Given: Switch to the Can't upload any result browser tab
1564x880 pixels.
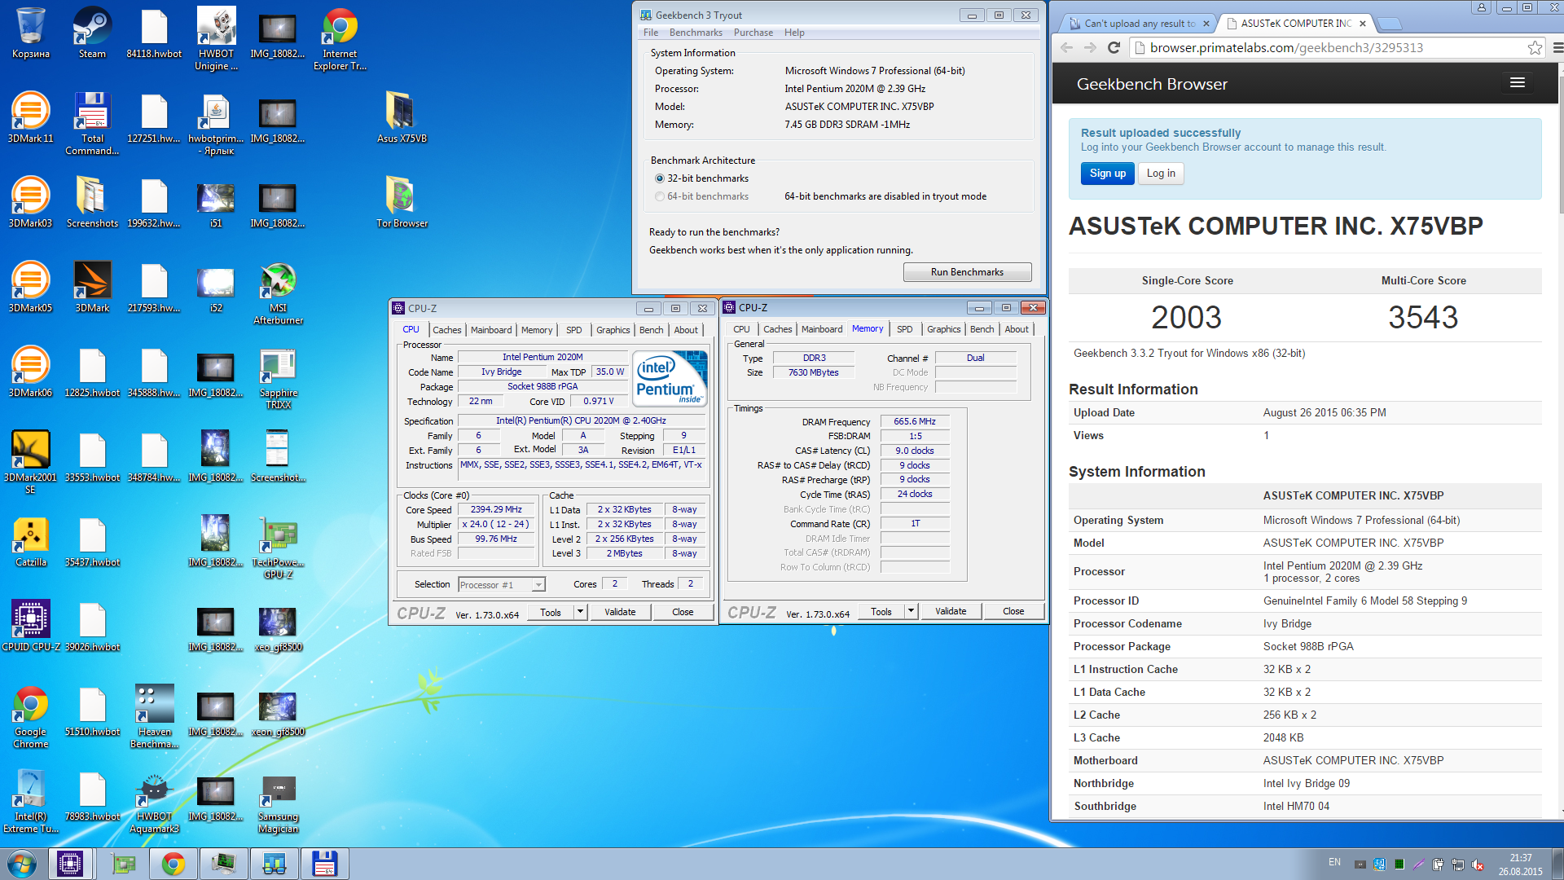Looking at the screenshot, I should coord(1139,24).
